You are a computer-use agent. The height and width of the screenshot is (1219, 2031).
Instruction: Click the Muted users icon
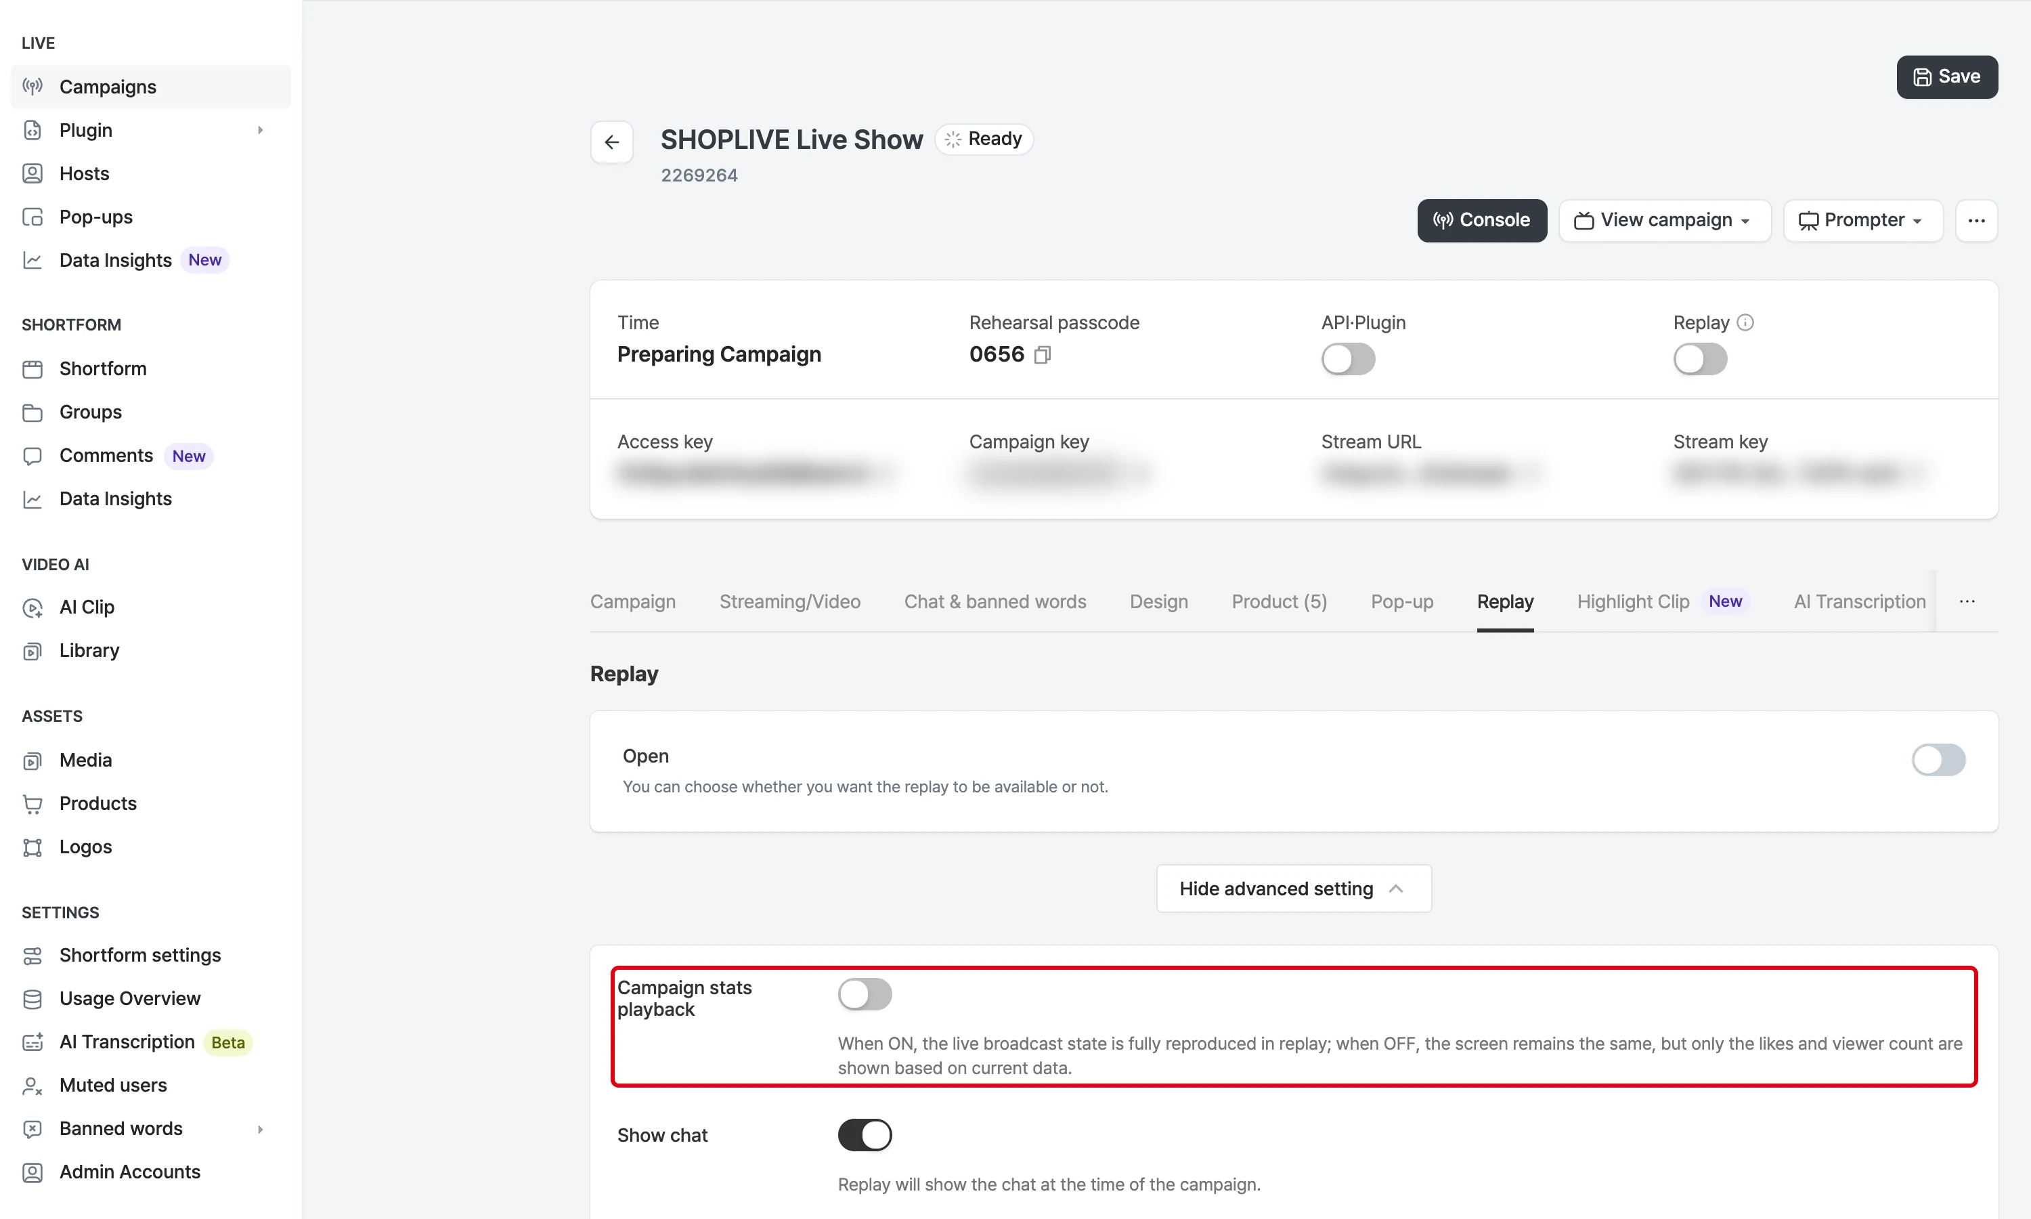click(x=32, y=1086)
